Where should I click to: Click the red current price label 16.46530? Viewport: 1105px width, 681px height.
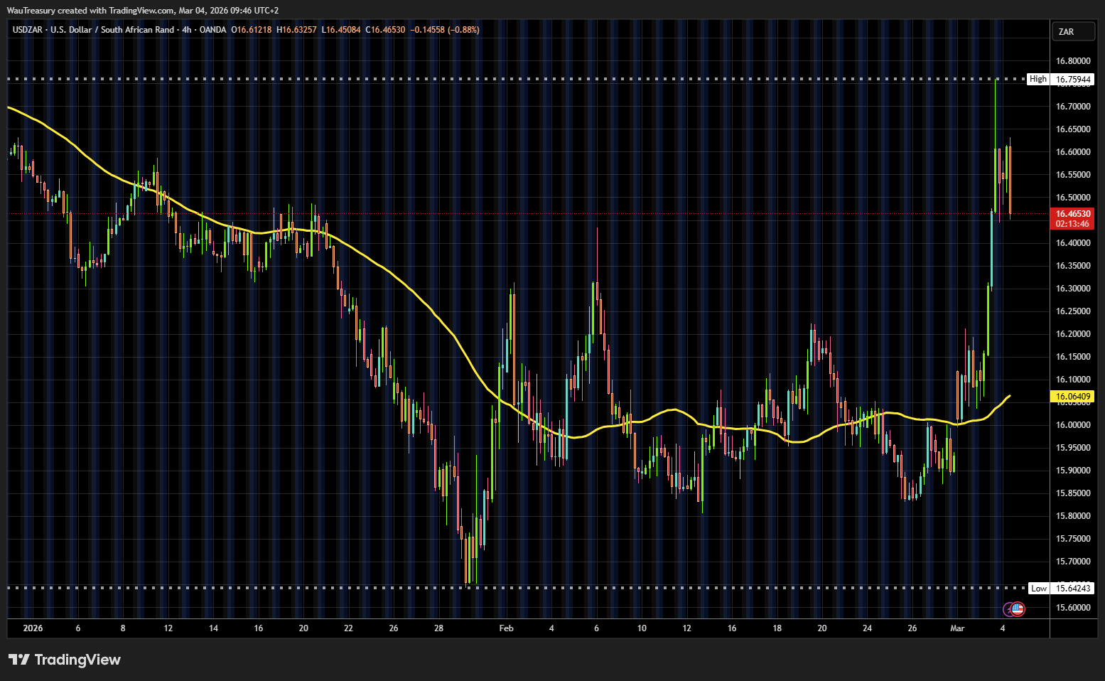pos(1072,213)
